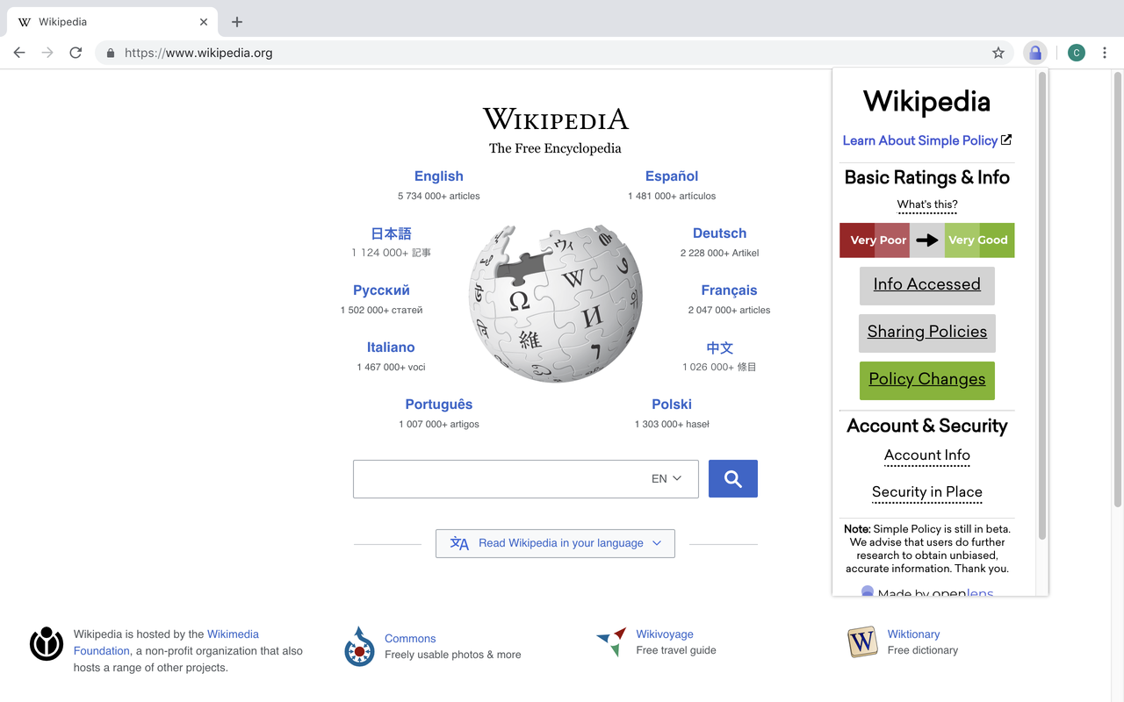Open the Chinese 中文 Wikipedia link
Viewport: 1124px width, 702px height.
coord(719,347)
